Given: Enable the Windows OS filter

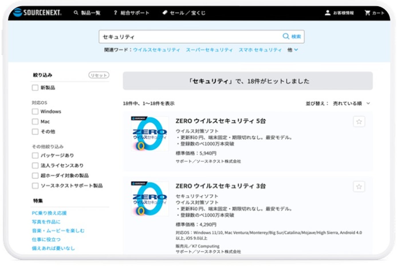Looking at the screenshot, I should click(35, 111).
